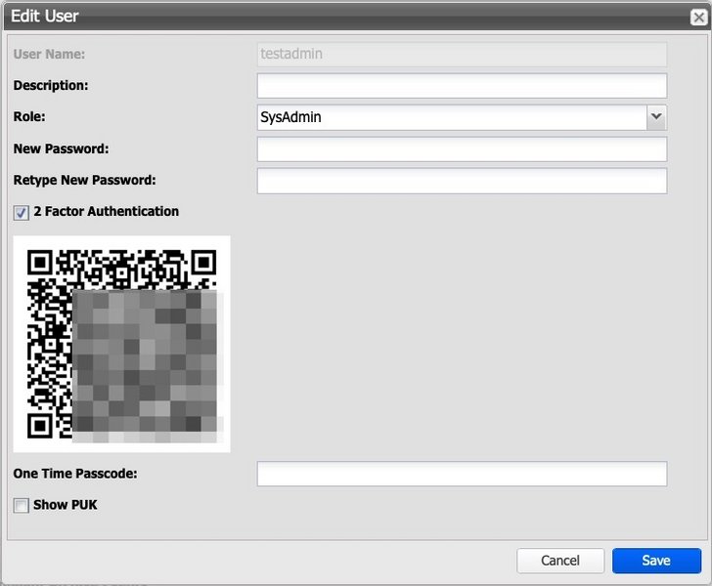The image size is (712, 586).
Task: Click the disabled testadmin User Name field
Action: point(461,55)
